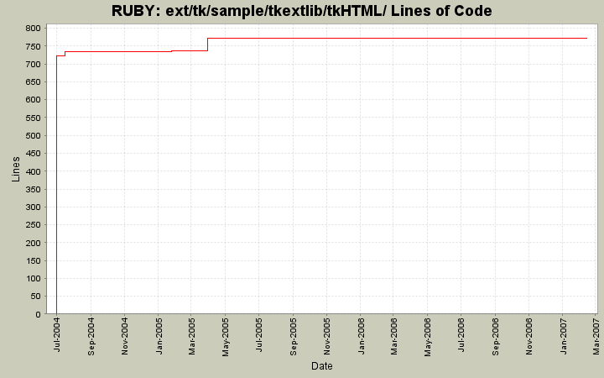Select the '800' y-axis tick label
The width and height of the screenshot is (604, 378).
pos(33,29)
